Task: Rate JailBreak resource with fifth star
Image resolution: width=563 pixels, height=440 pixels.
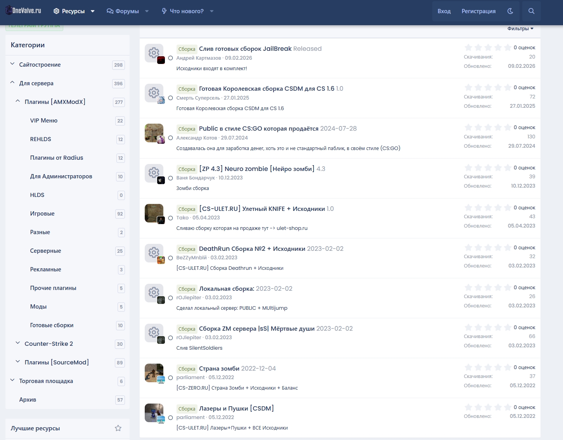Action: point(508,48)
